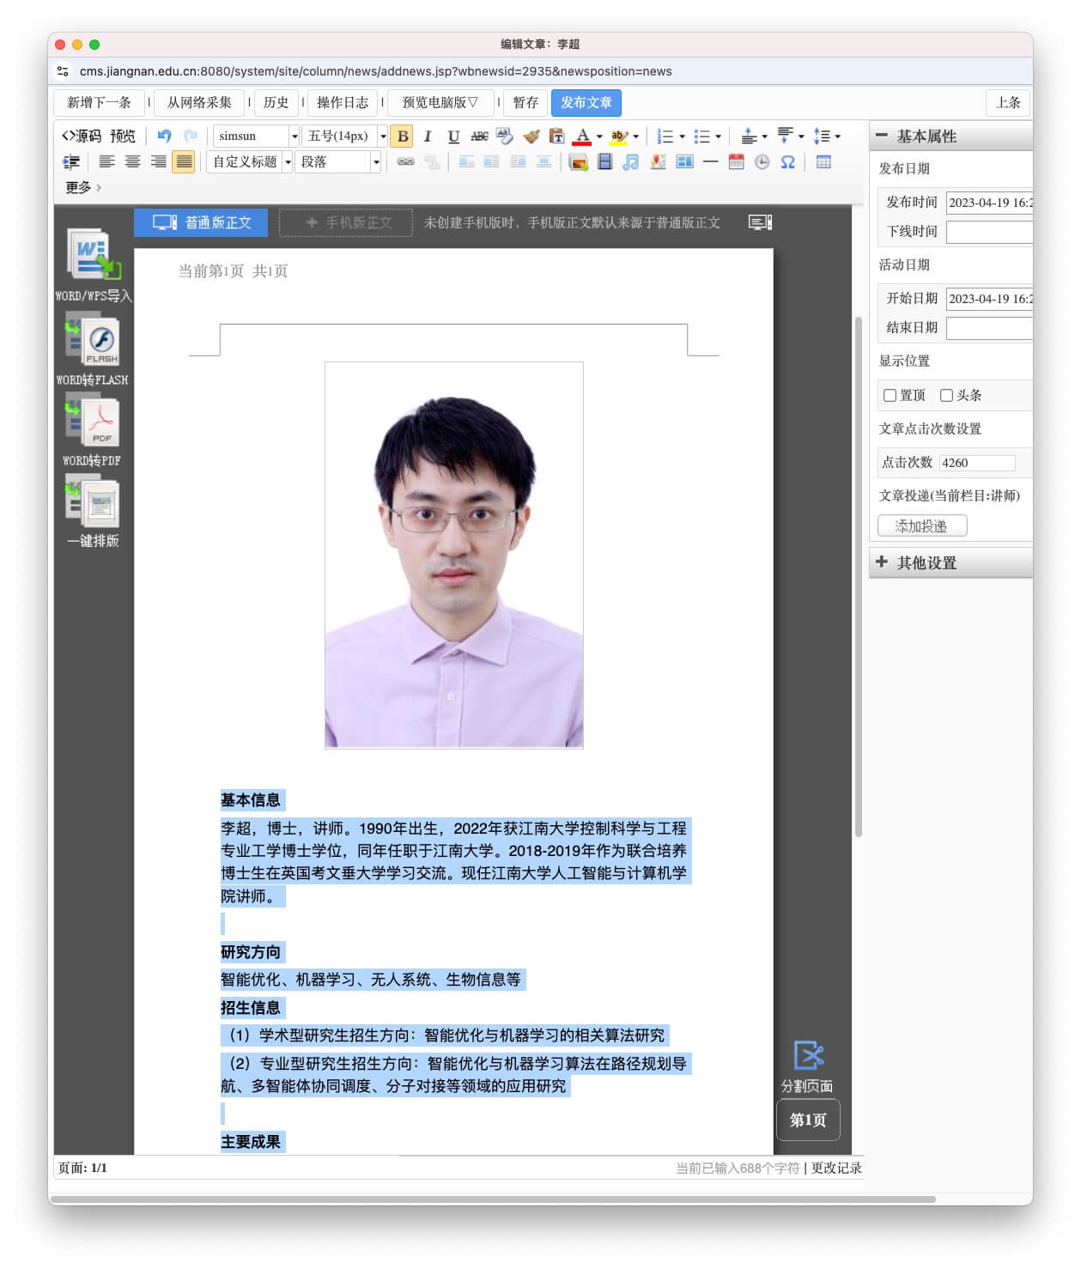Check the 置顶 checkbox
This screenshot has height=1269, width=1081.
tap(890, 396)
